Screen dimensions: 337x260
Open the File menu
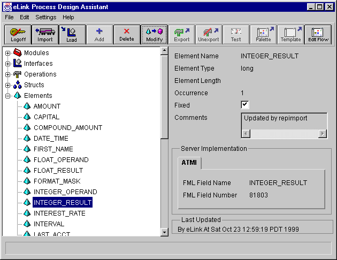coord(9,17)
